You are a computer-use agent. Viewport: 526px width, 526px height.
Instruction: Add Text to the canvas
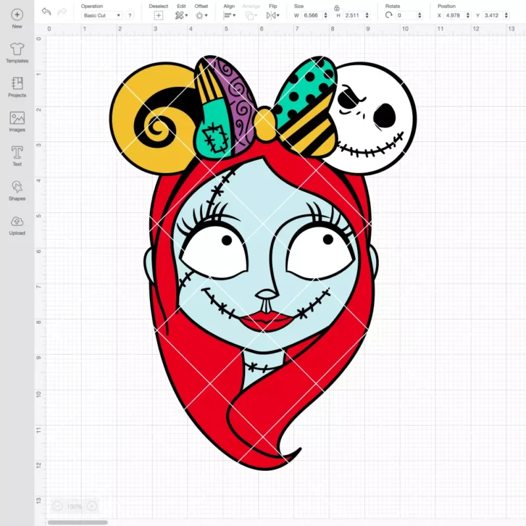coord(17,156)
